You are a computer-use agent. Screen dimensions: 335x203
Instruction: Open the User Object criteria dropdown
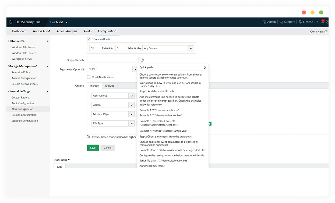(x=113, y=96)
